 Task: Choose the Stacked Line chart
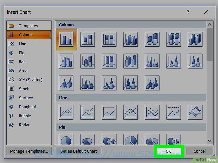point(87,112)
